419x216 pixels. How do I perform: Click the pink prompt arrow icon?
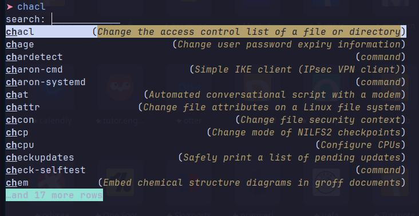10,7
